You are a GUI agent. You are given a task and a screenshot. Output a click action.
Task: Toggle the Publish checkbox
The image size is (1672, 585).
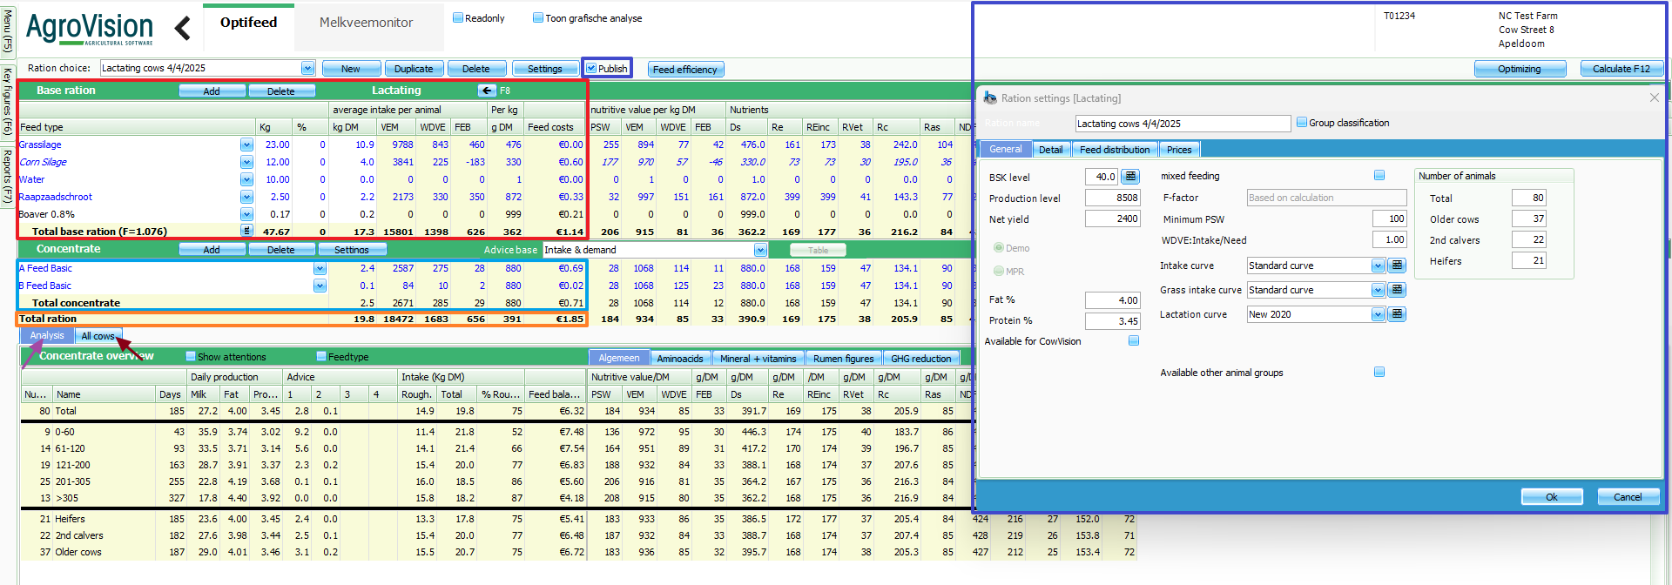pos(591,68)
